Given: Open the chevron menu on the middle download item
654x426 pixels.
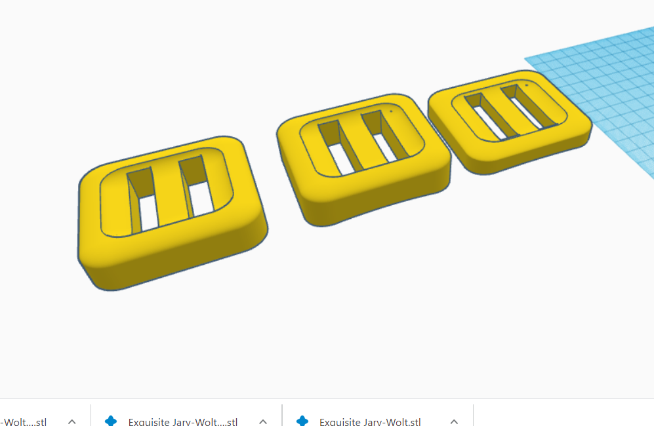Looking at the screenshot, I should (x=262, y=422).
